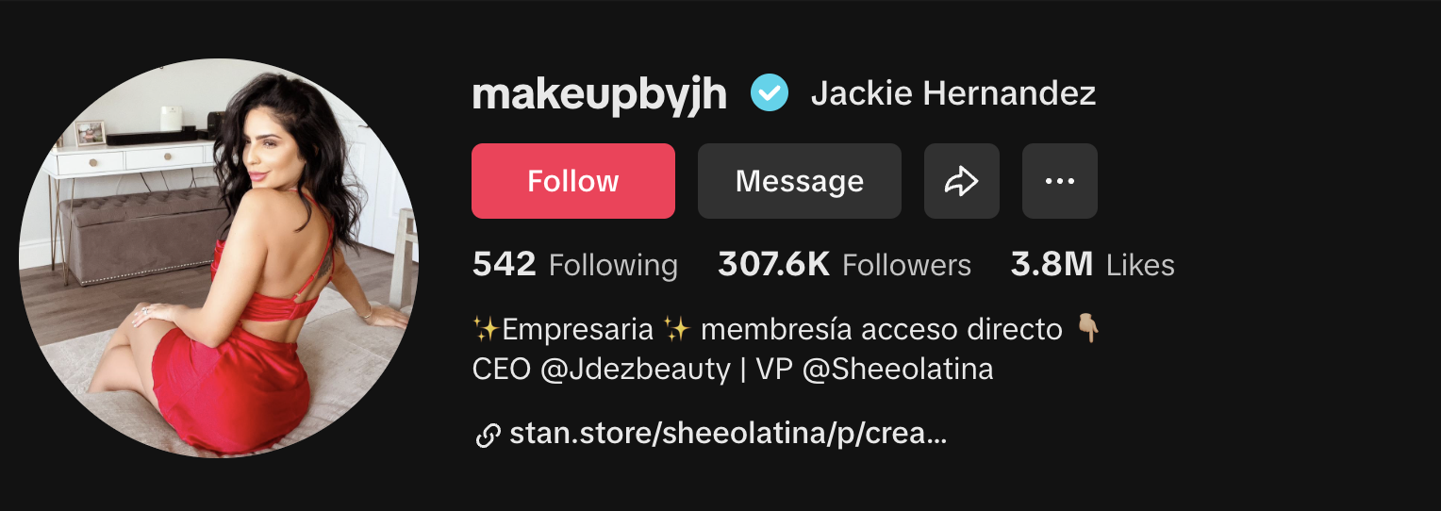Screen dimensions: 1441x511
Task: Click the pointing-down hand emoji
Action: (1088, 328)
